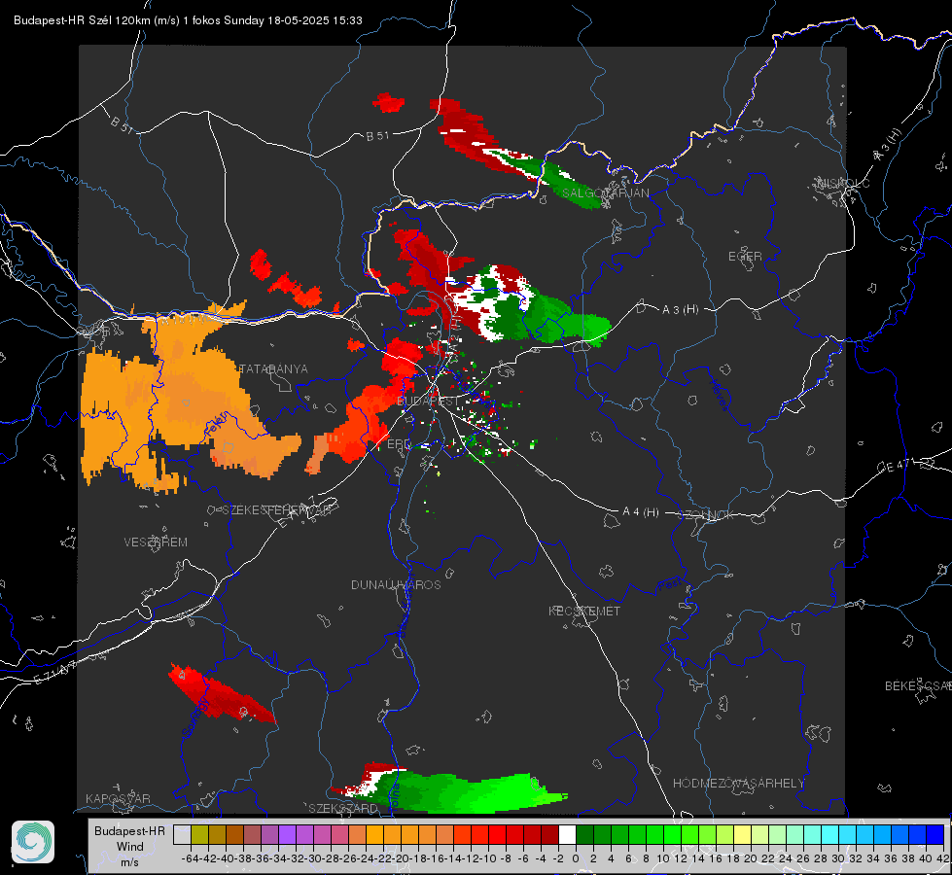The width and height of the screenshot is (952, 875).
Task: Click the DUNAUJVAROS city label
Action: click(396, 584)
